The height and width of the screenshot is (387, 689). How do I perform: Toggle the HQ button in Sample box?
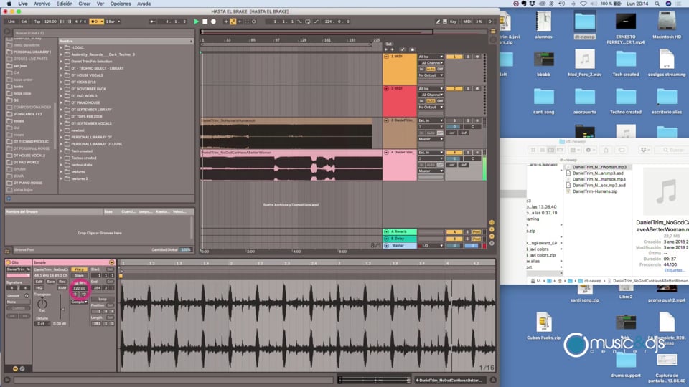[39, 288]
